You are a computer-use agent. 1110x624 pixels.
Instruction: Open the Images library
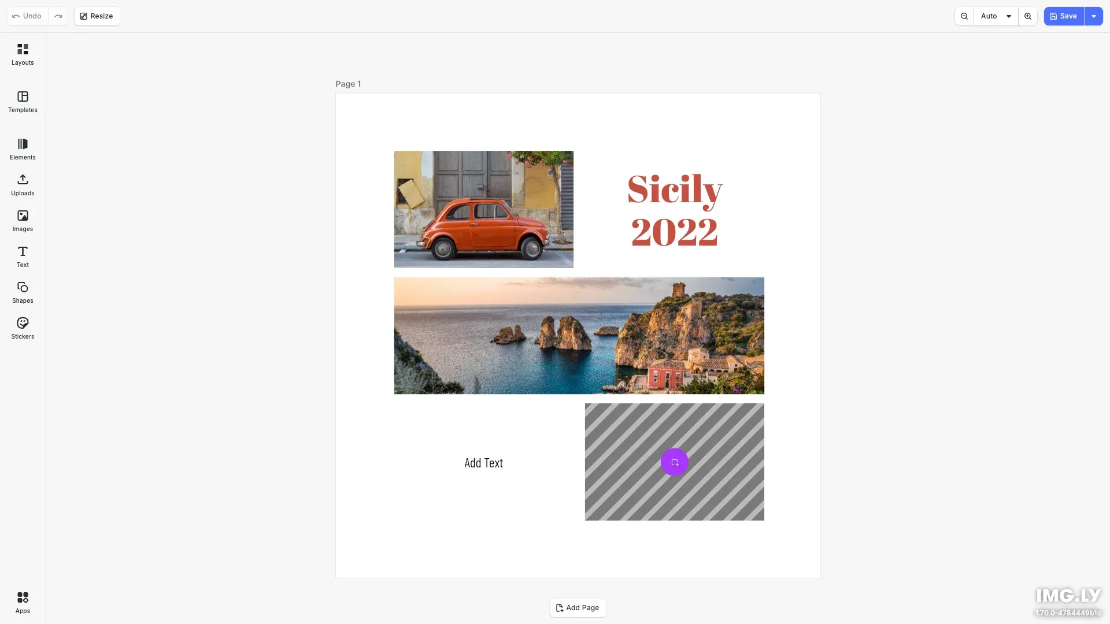coord(23,220)
